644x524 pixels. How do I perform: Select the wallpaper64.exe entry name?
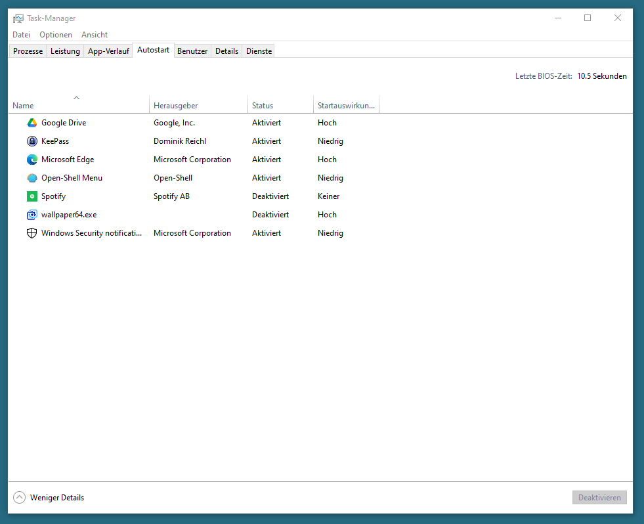point(69,215)
